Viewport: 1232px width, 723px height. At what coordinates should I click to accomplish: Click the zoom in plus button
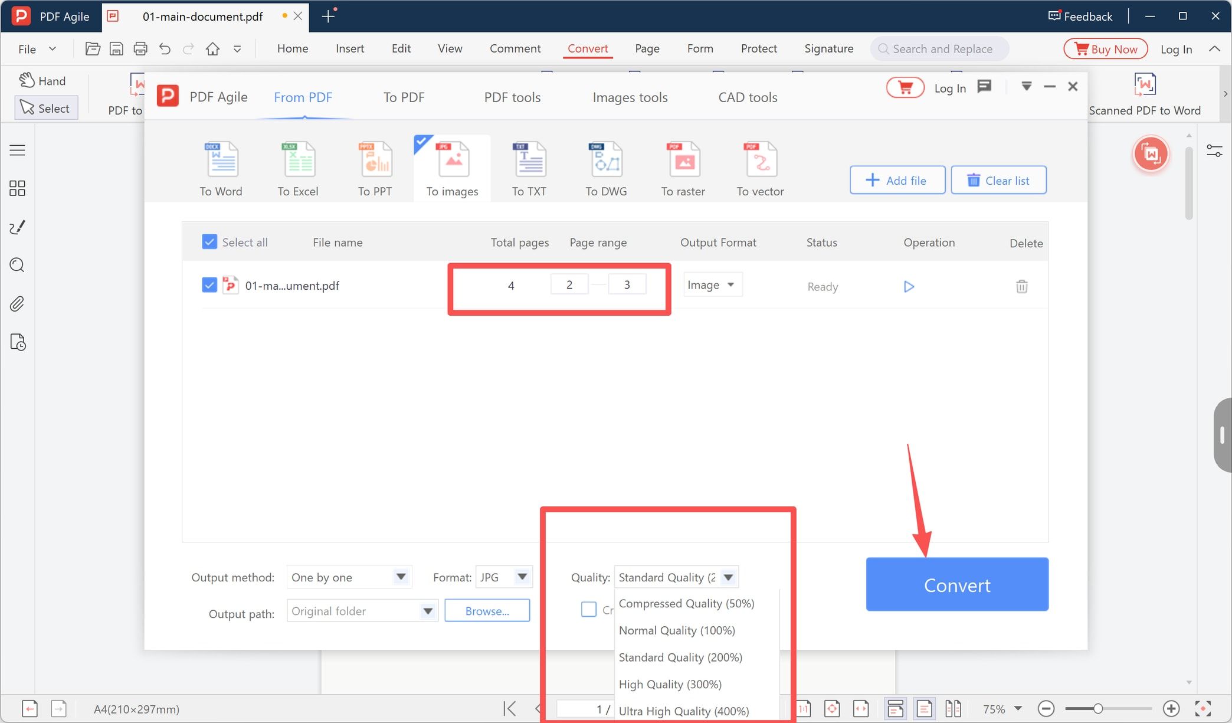[1171, 708]
